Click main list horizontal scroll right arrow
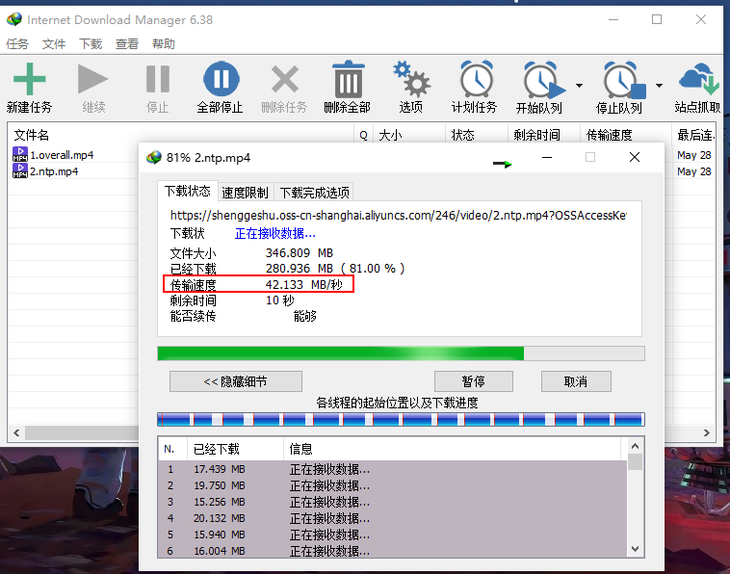Viewport: 730px width, 574px height. tap(706, 432)
